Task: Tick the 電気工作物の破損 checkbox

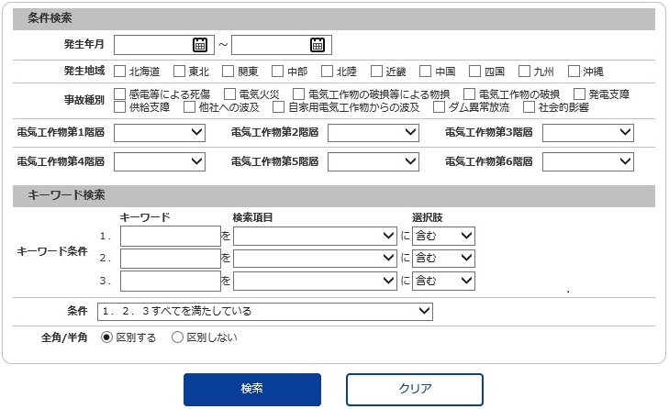Action: click(469, 94)
